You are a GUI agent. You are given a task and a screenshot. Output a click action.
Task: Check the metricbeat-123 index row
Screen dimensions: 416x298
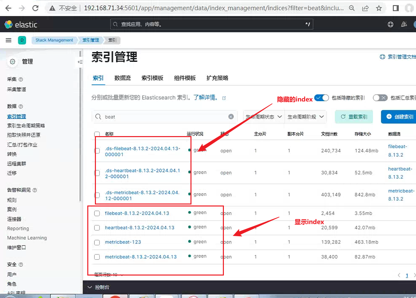(97, 242)
